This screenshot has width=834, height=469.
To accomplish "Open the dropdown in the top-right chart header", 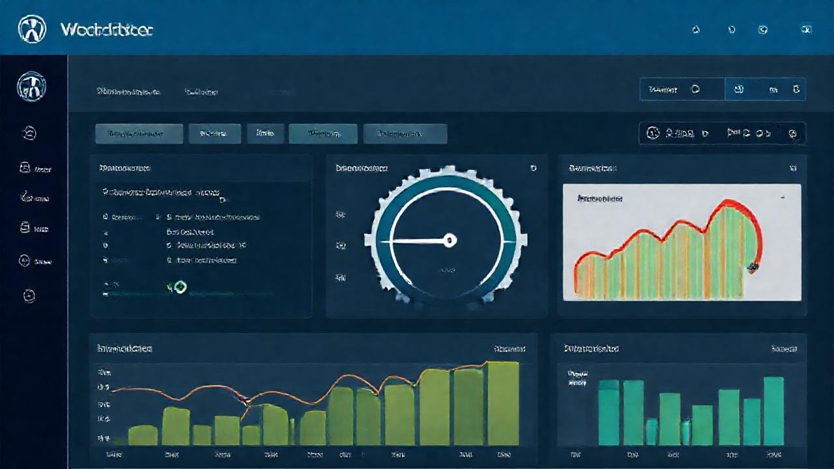I will (794, 168).
